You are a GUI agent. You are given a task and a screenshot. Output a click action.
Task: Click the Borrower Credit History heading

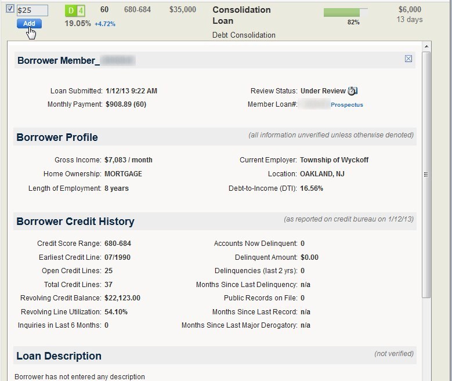[75, 222]
